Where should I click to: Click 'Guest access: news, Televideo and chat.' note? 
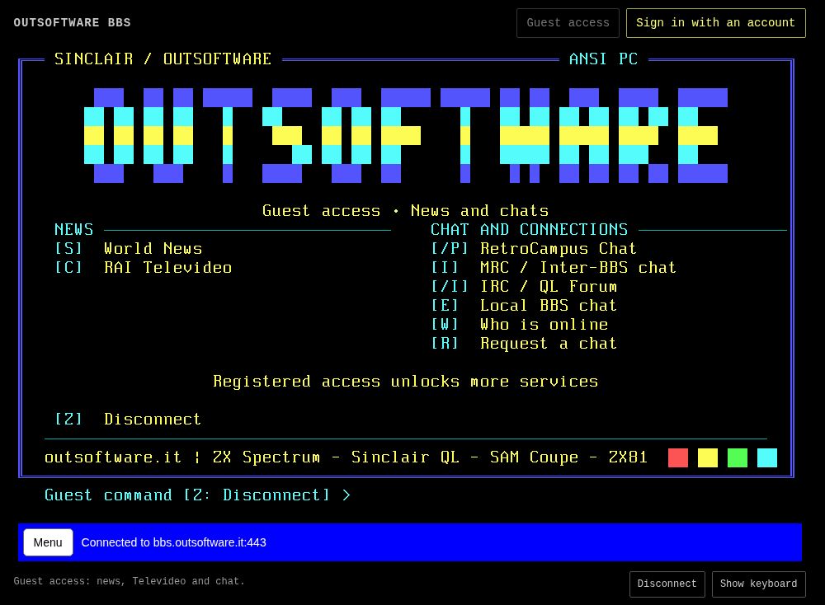pyautogui.click(x=129, y=581)
